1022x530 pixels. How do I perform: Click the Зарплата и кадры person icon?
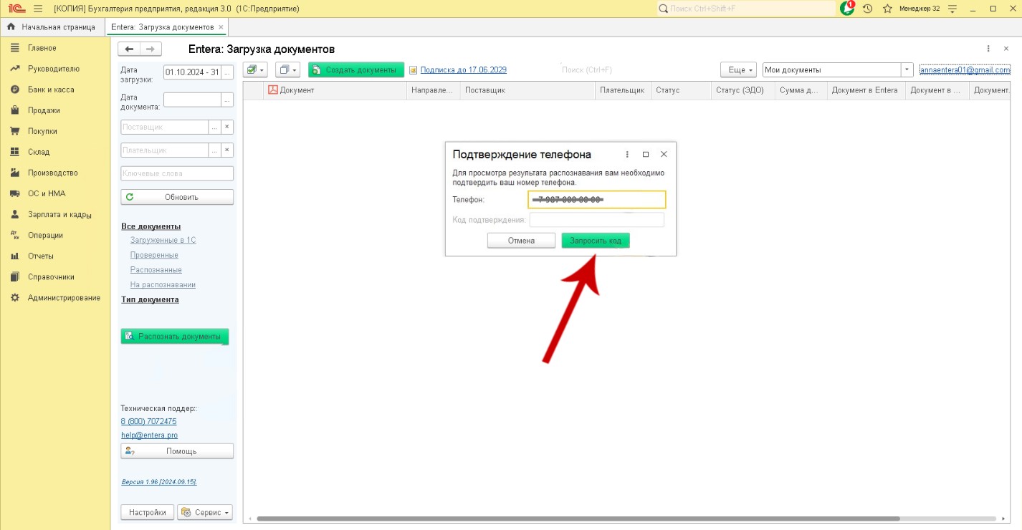click(x=14, y=214)
